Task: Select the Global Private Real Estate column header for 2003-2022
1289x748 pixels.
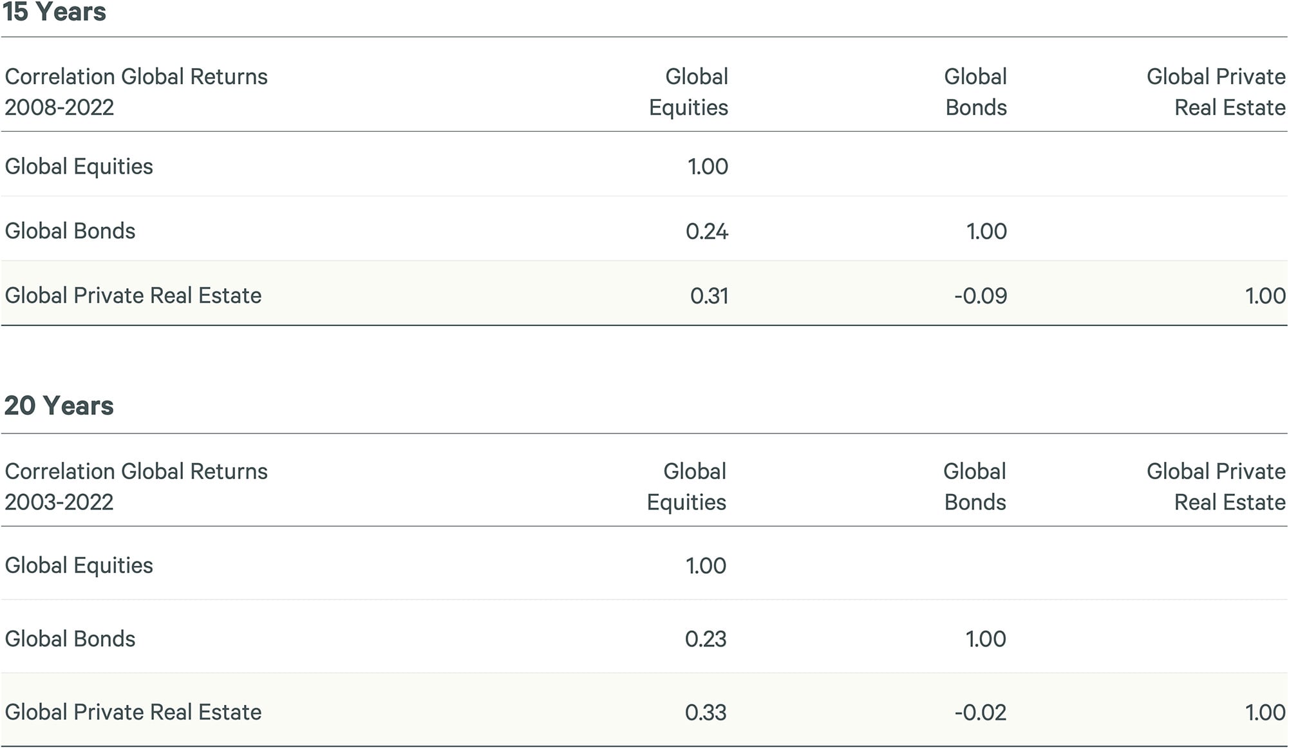Action: tap(1216, 487)
